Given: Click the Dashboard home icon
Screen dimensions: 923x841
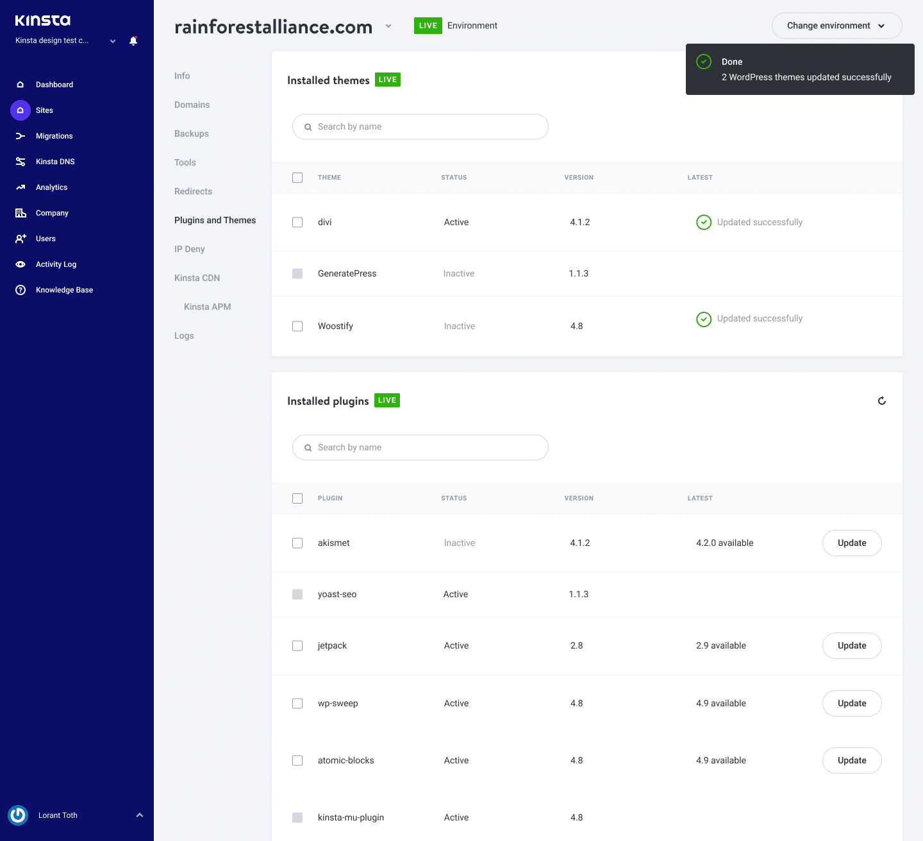Looking at the screenshot, I should point(21,85).
